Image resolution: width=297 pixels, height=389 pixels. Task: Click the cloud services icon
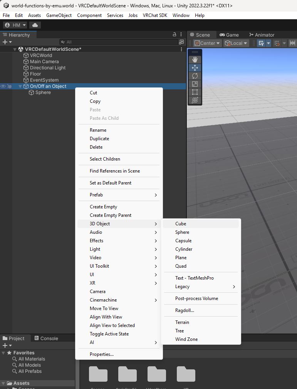(35, 25)
